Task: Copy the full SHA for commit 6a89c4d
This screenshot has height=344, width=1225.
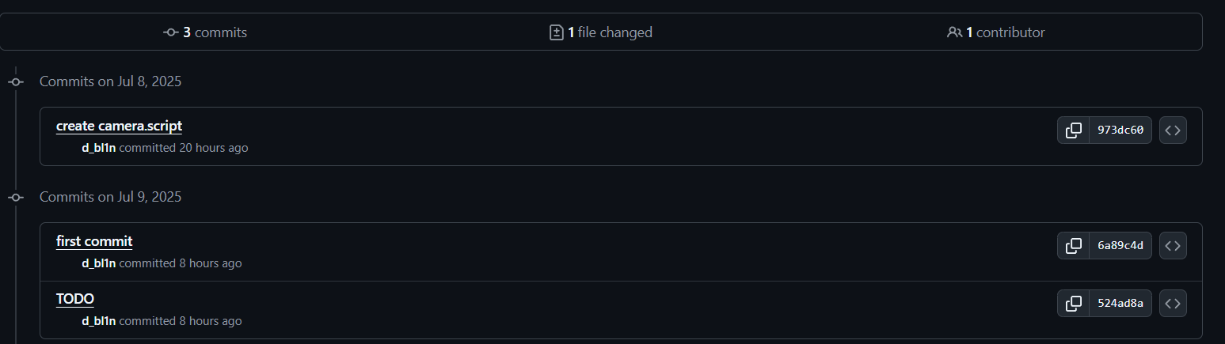Action: tap(1073, 246)
